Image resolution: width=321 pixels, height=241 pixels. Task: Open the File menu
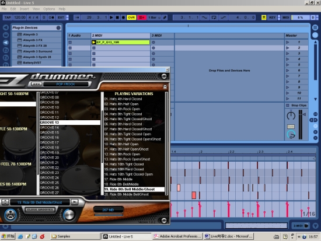tap(4, 9)
